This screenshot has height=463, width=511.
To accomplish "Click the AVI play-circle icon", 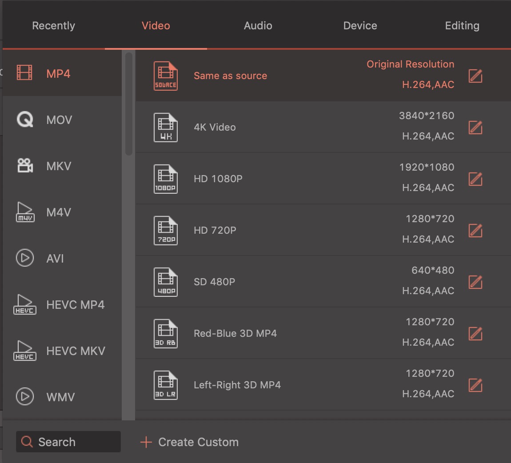I will click(x=25, y=258).
